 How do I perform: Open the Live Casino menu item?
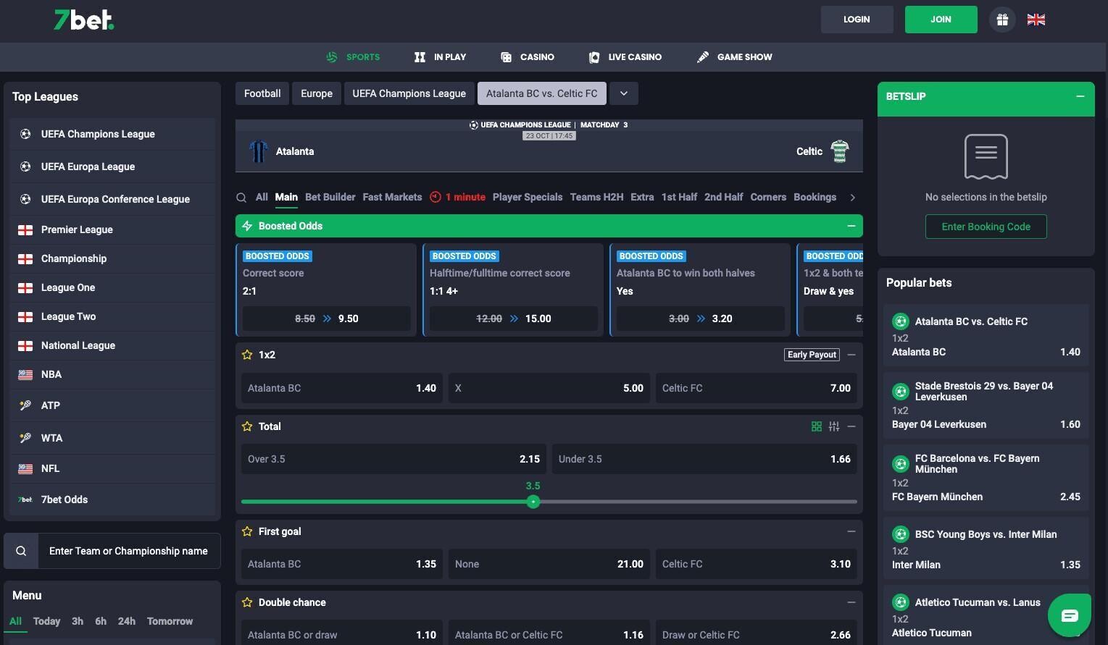point(625,56)
